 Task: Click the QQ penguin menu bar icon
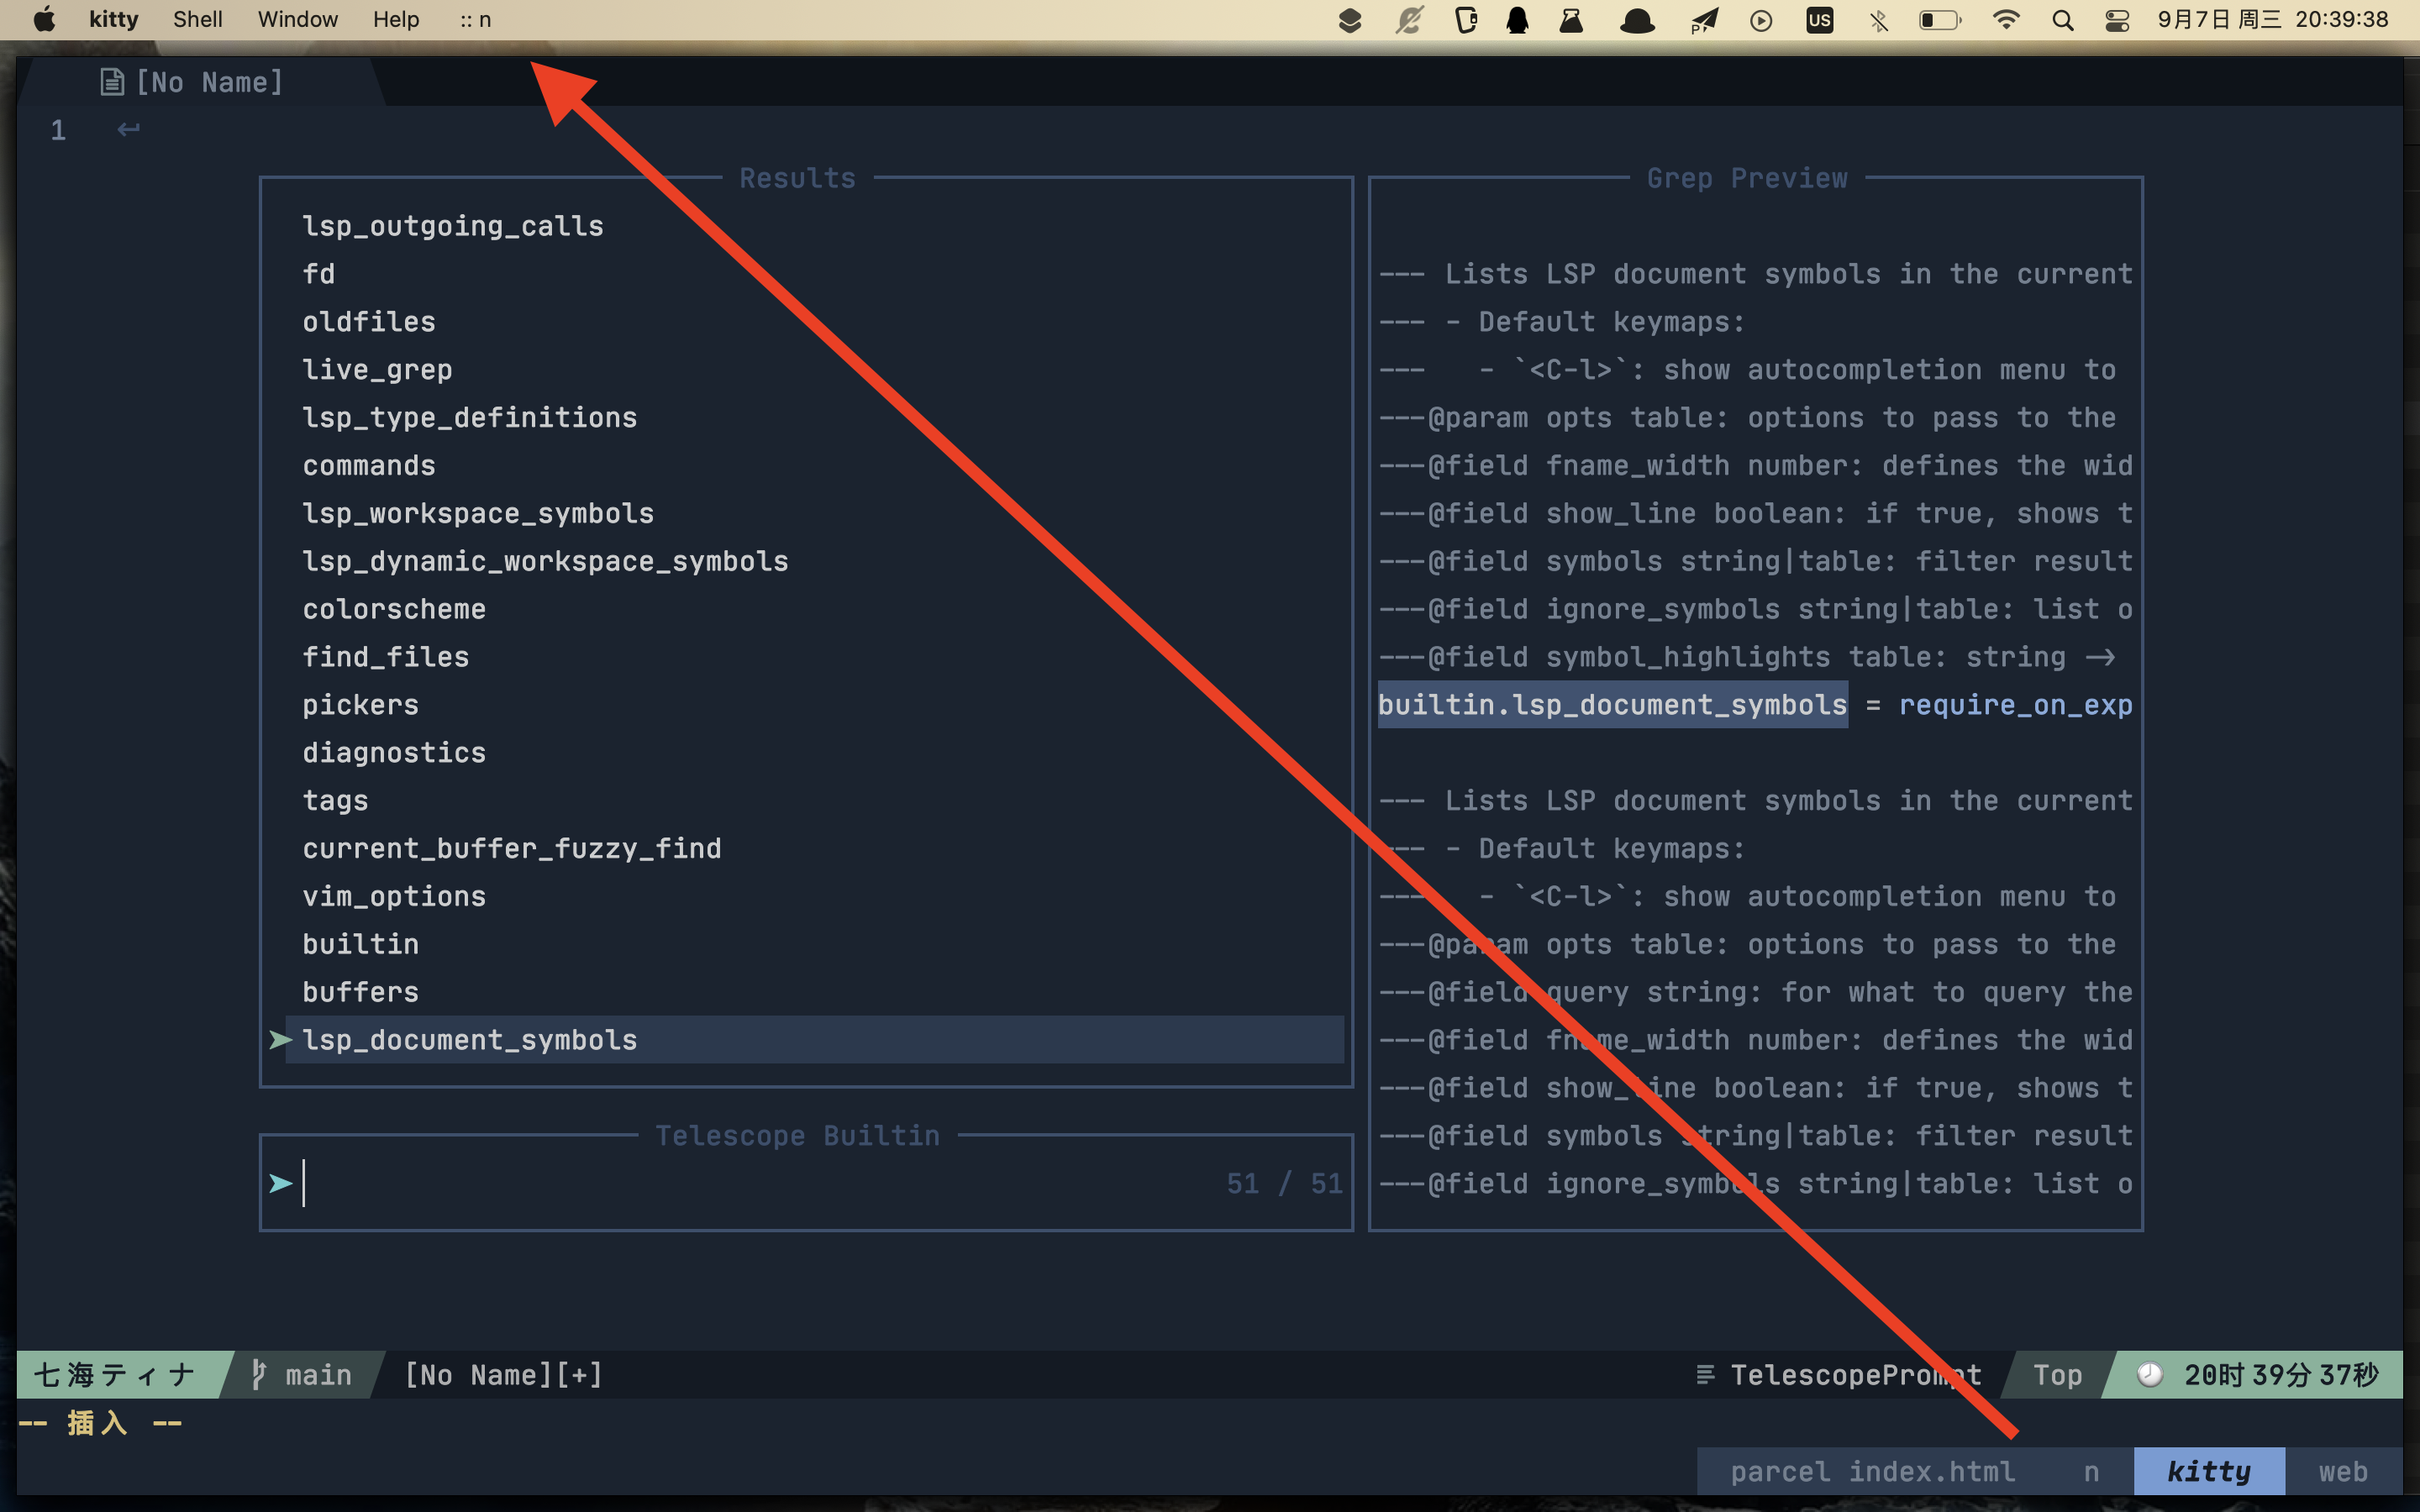tap(1517, 20)
